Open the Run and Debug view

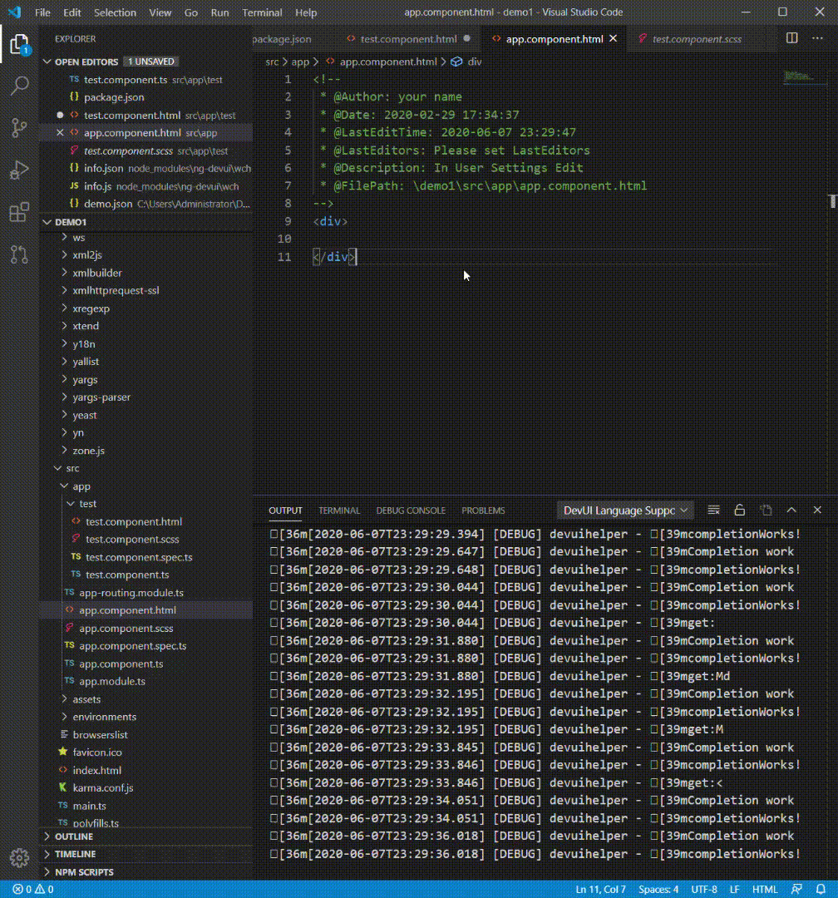tap(19, 170)
